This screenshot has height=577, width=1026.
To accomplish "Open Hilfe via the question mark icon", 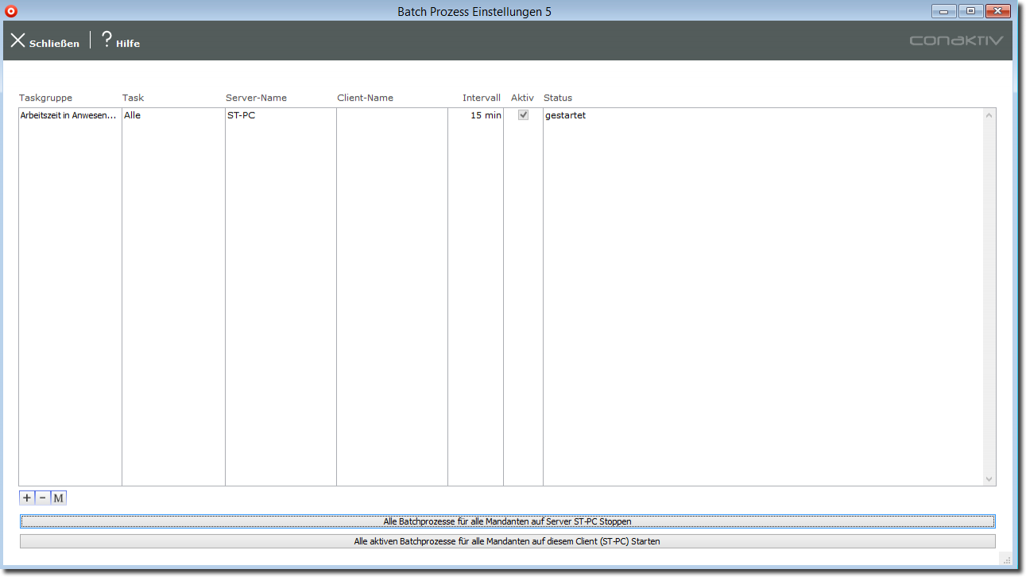I will 106,40.
